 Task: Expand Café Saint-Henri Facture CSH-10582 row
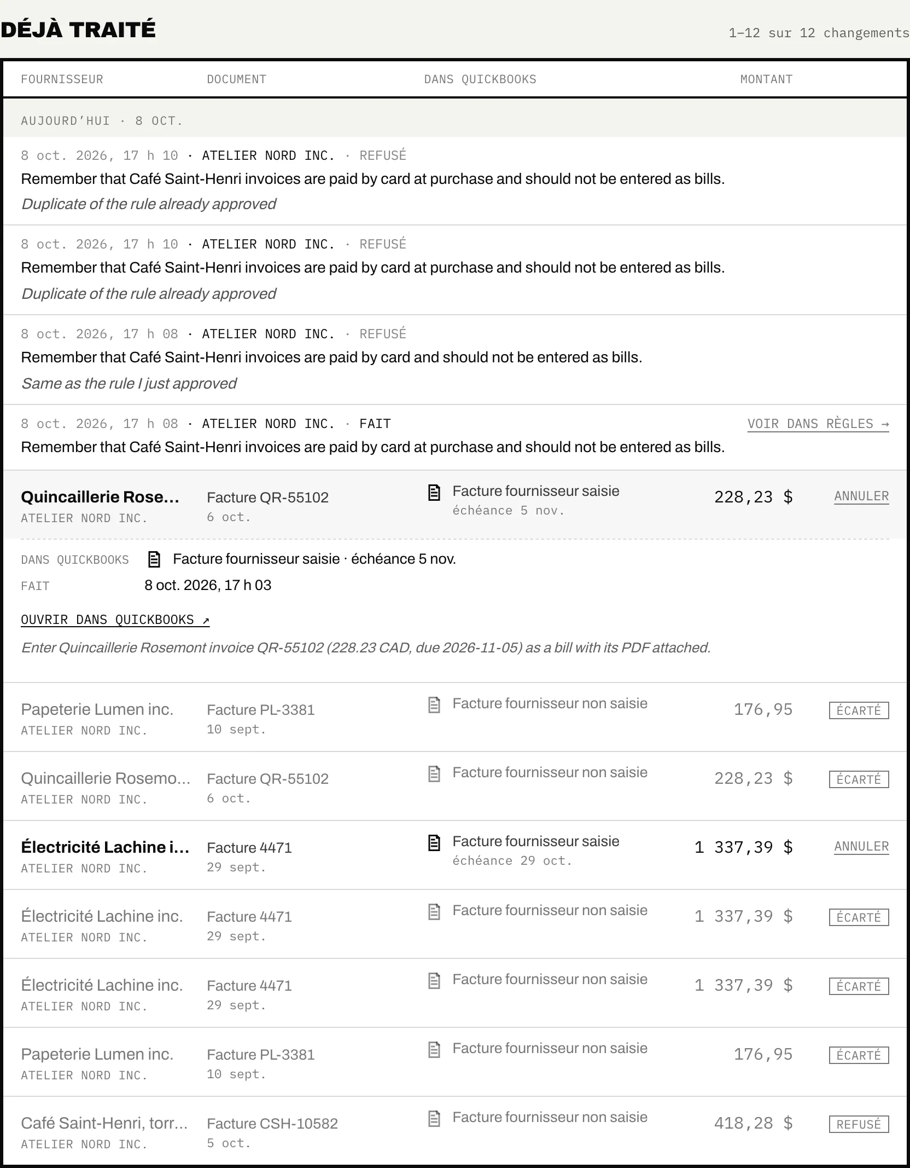pos(455,1131)
